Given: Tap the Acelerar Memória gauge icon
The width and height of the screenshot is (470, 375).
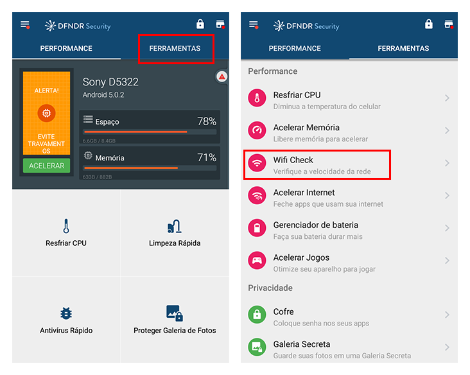Looking at the screenshot, I should (x=257, y=131).
